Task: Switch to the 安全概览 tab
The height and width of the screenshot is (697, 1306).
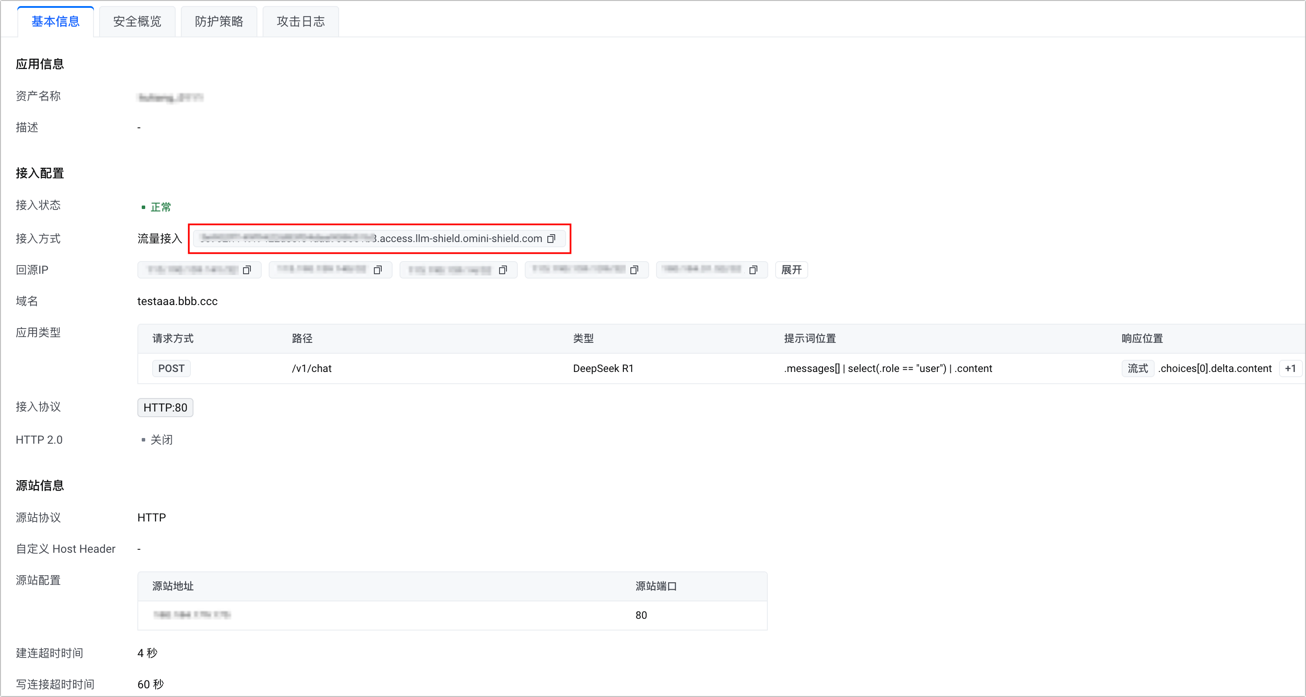Action: [x=137, y=21]
